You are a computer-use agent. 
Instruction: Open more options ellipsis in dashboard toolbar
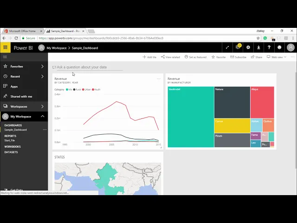[x=293, y=57]
